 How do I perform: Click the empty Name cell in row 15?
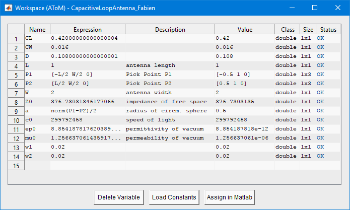[37, 166]
